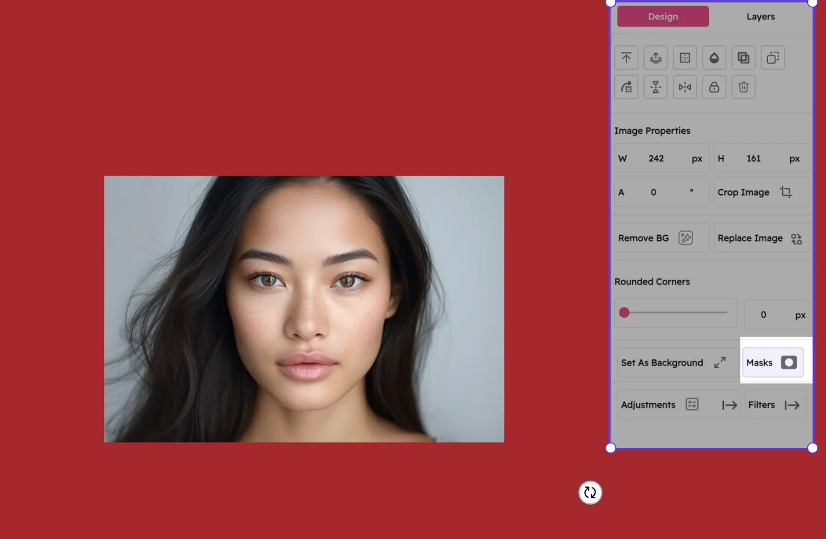Flip the image horizontally
Viewport: 826px width, 539px height.
click(685, 87)
